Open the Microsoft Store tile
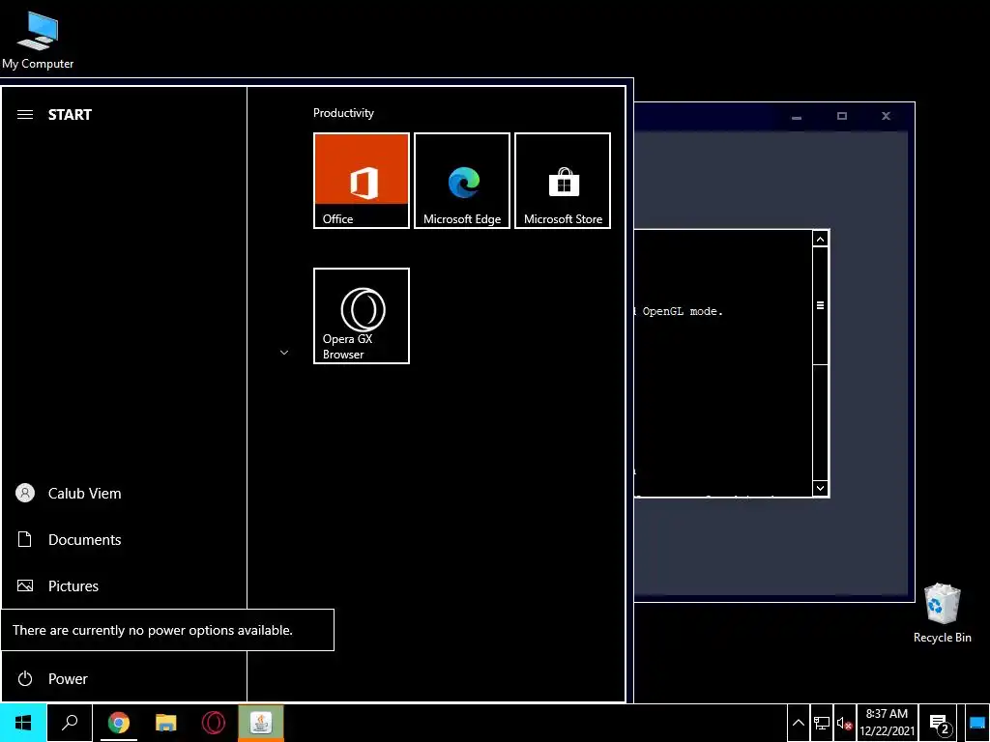990x742 pixels. (563, 181)
